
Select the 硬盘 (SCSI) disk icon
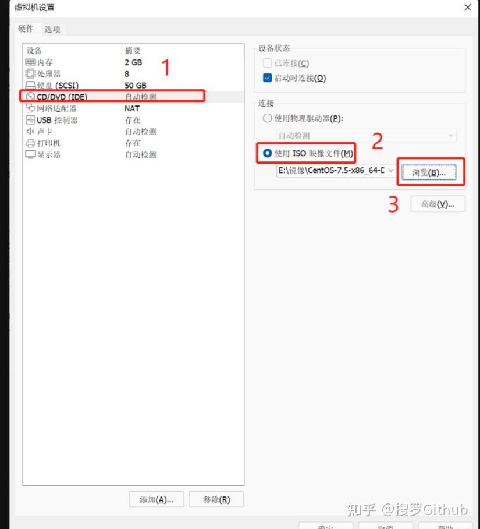click(30, 85)
